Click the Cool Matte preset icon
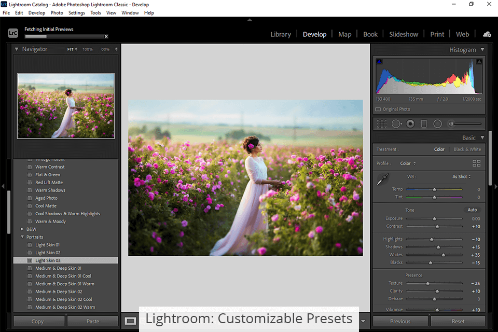The width and height of the screenshot is (498, 332). pyautogui.click(x=30, y=206)
